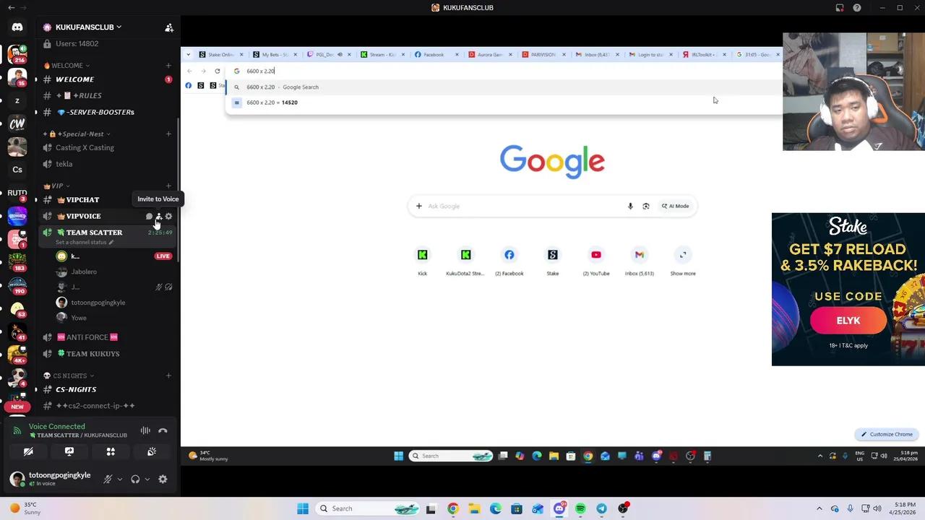The height and width of the screenshot is (520, 925).
Task: Open Customize Chrome panel
Action: point(887,434)
